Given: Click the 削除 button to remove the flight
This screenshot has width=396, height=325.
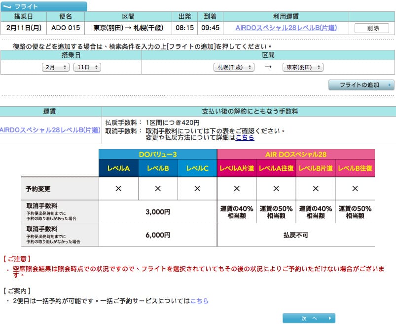Looking at the screenshot, I should click(x=372, y=28).
